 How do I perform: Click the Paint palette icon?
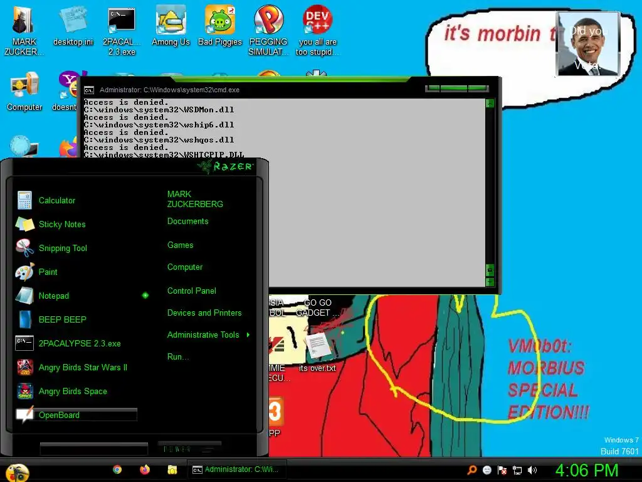(x=24, y=272)
